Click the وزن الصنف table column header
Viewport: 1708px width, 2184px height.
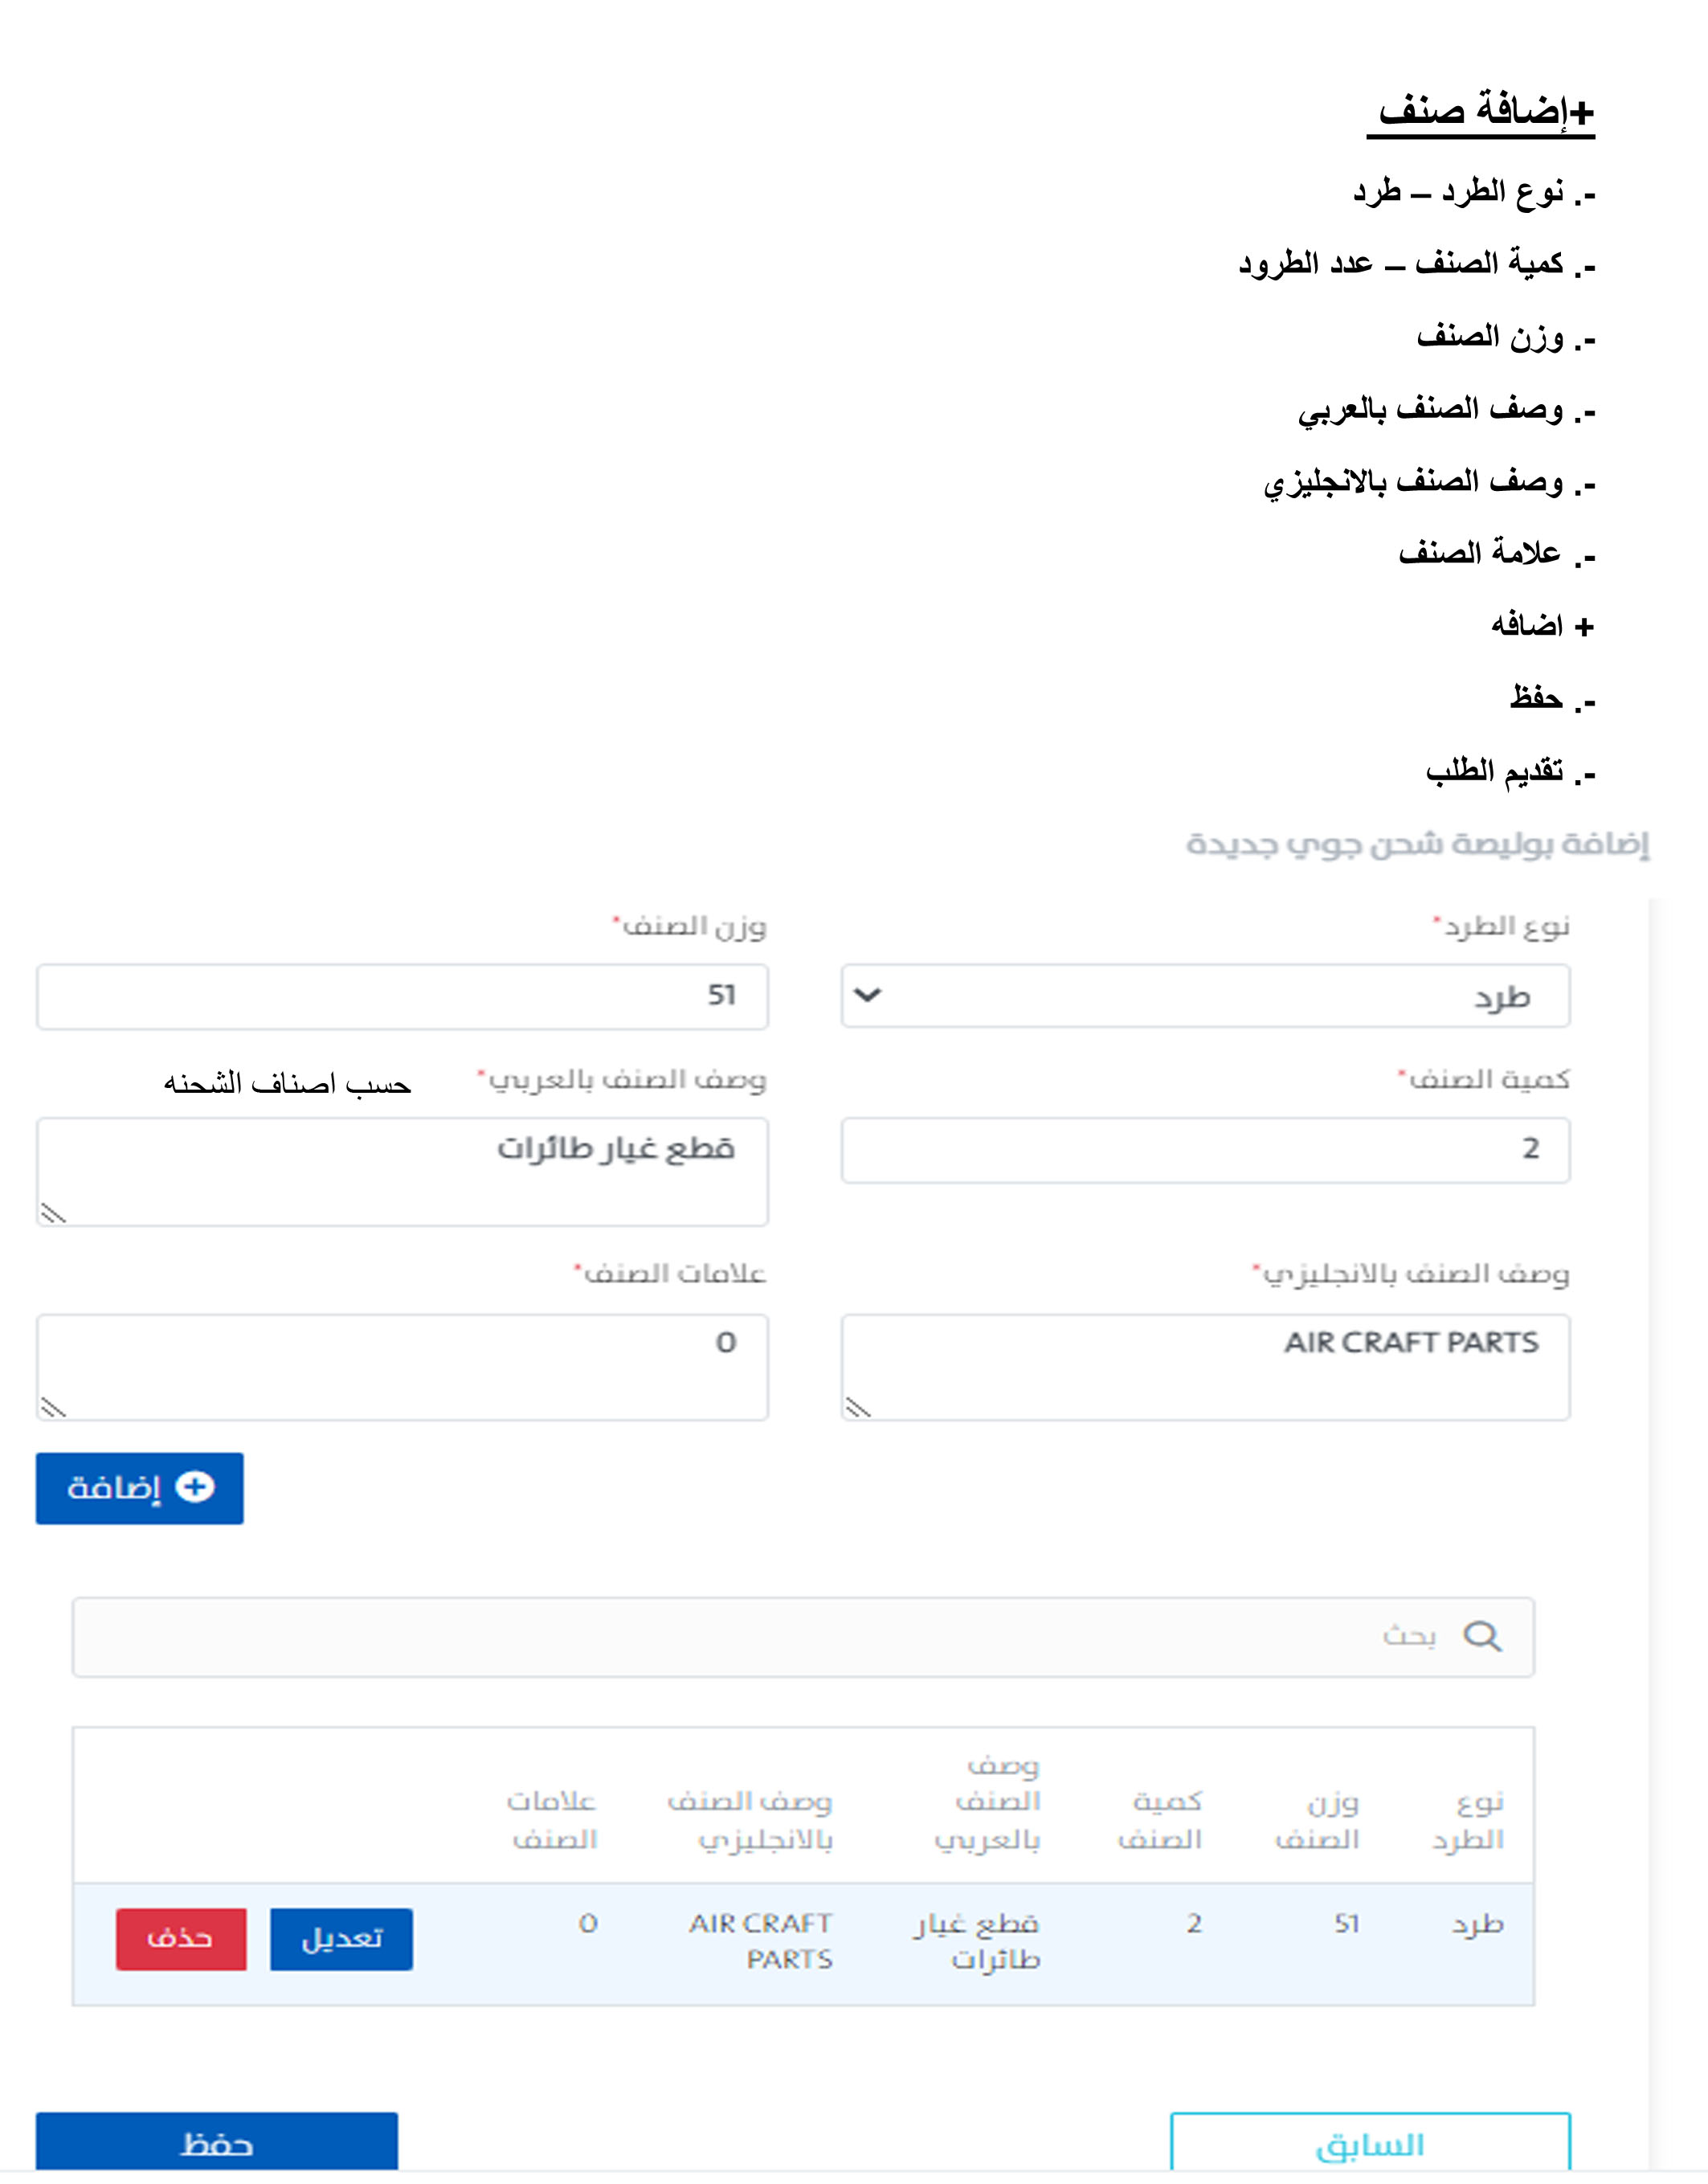click(x=1317, y=1820)
